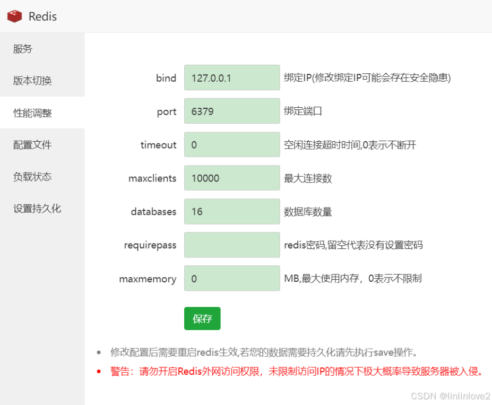Click the timeout label
492x405 pixels.
click(x=158, y=145)
